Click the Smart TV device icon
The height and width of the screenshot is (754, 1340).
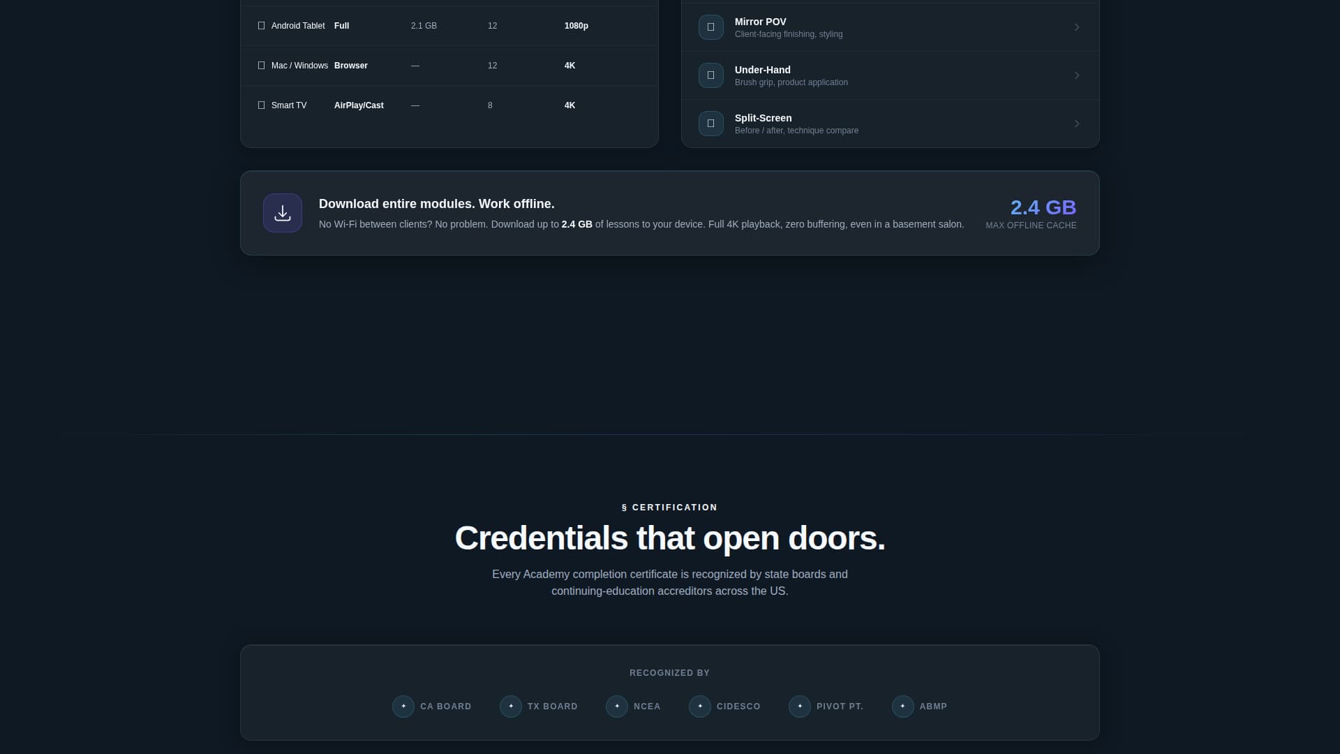(x=262, y=105)
